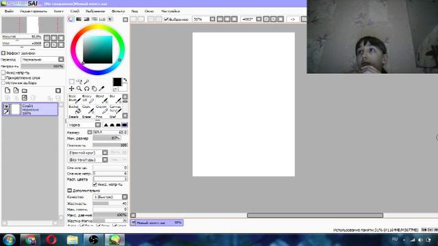Open Opera browser from taskbar

click(x=51, y=240)
